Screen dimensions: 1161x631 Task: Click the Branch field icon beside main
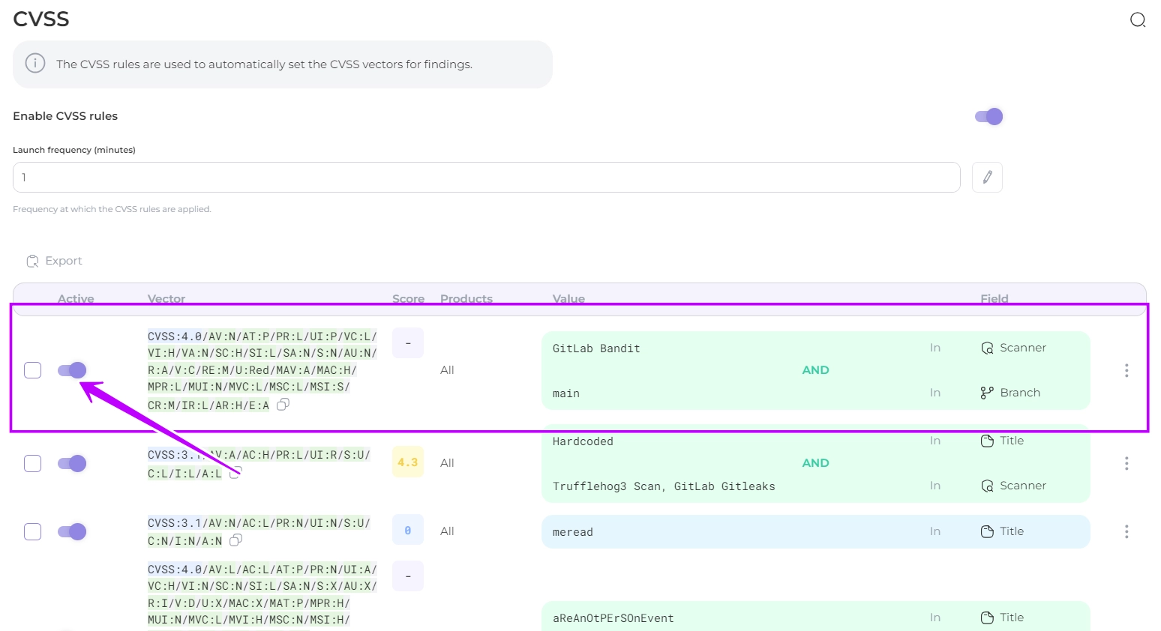click(x=987, y=393)
